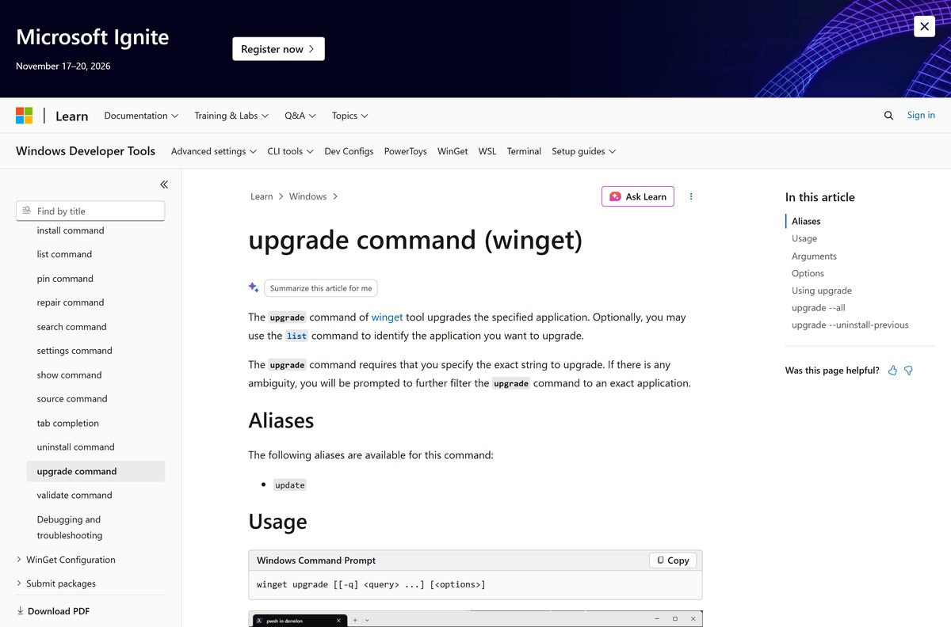Select upgrade command in sidebar
The width and height of the screenshot is (951, 627).
[x=96, y=471]
